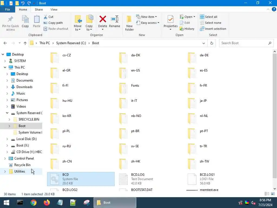Collapse the This PC tree node
This screenshot has height=208, width=277.
tap(5, 67)
